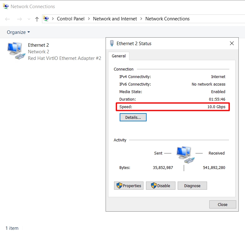Click the Forward arrow in the navigation bar
This screenshot has height=232, width=245.
(19, 19)
